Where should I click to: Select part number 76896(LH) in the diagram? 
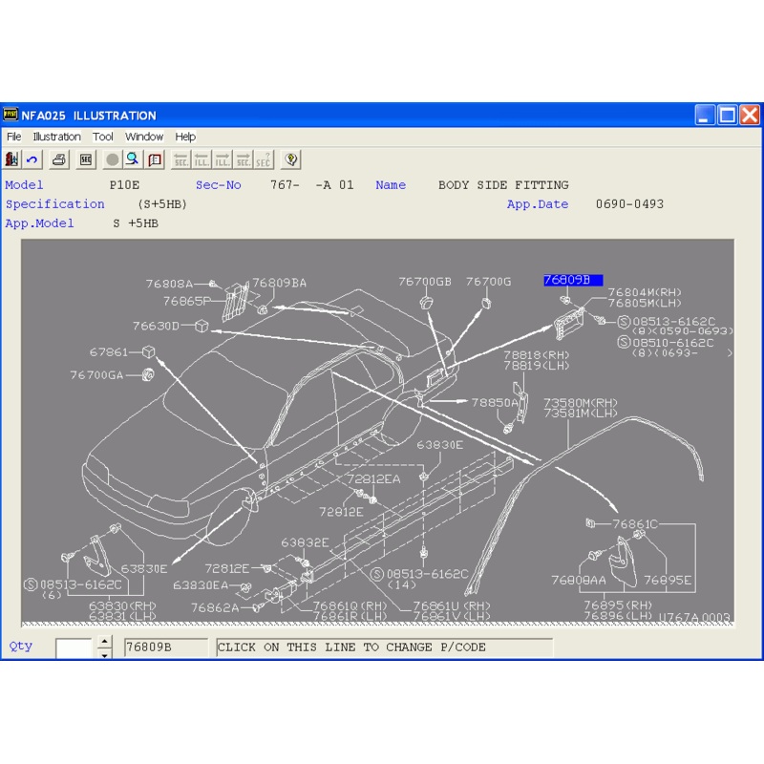click(618, 616)
